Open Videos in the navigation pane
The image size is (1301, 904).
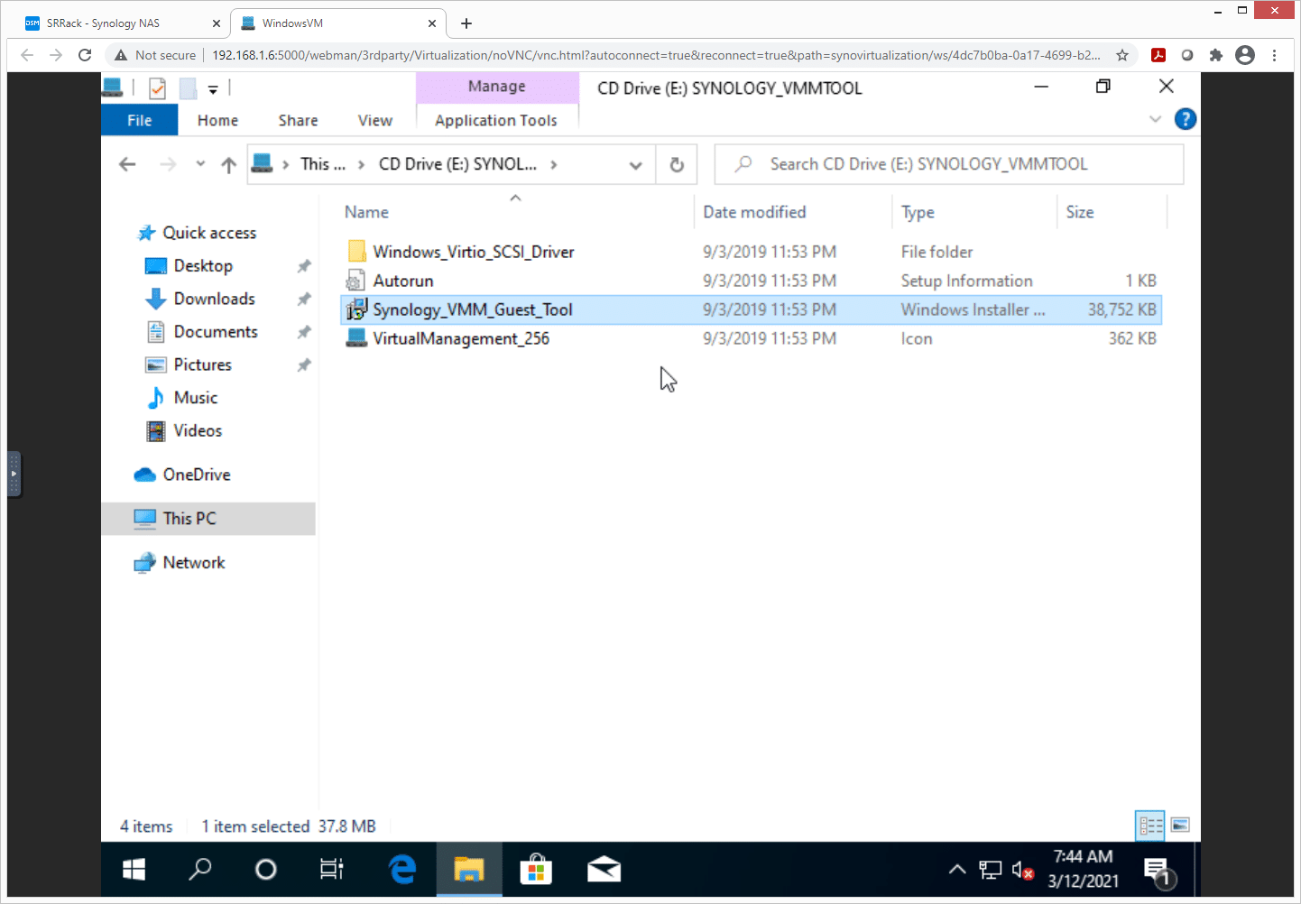(x=198, y=430)
